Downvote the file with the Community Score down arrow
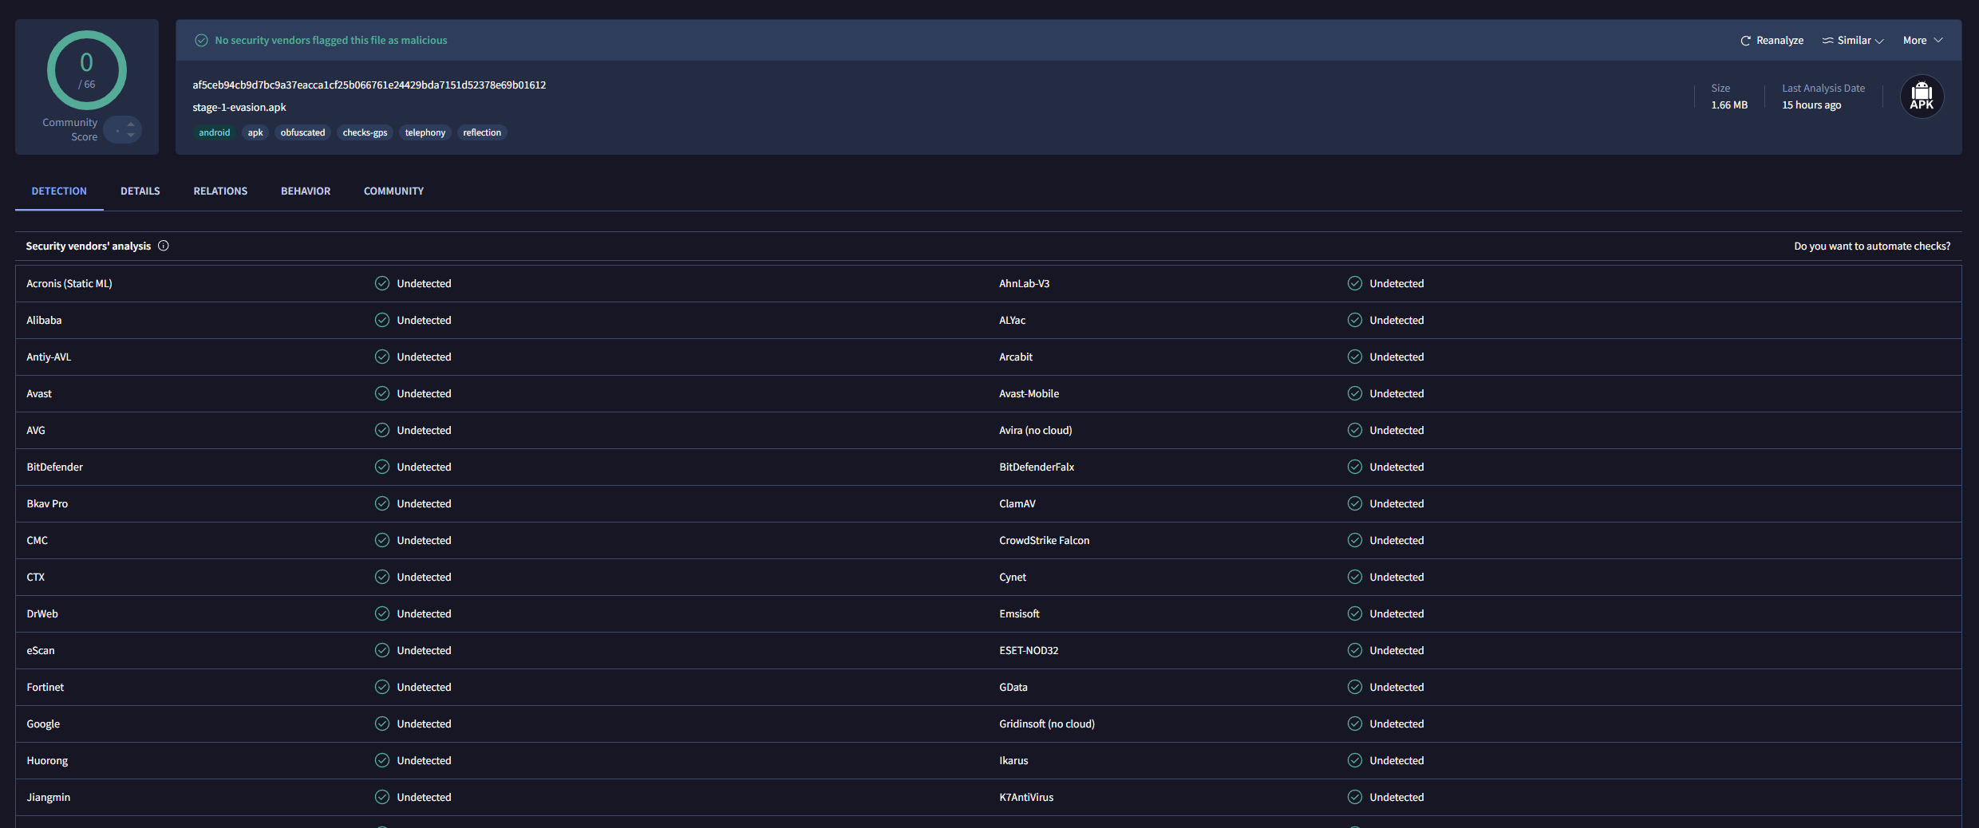This screenshot has width=1979, height=828. tap(131, 136)
